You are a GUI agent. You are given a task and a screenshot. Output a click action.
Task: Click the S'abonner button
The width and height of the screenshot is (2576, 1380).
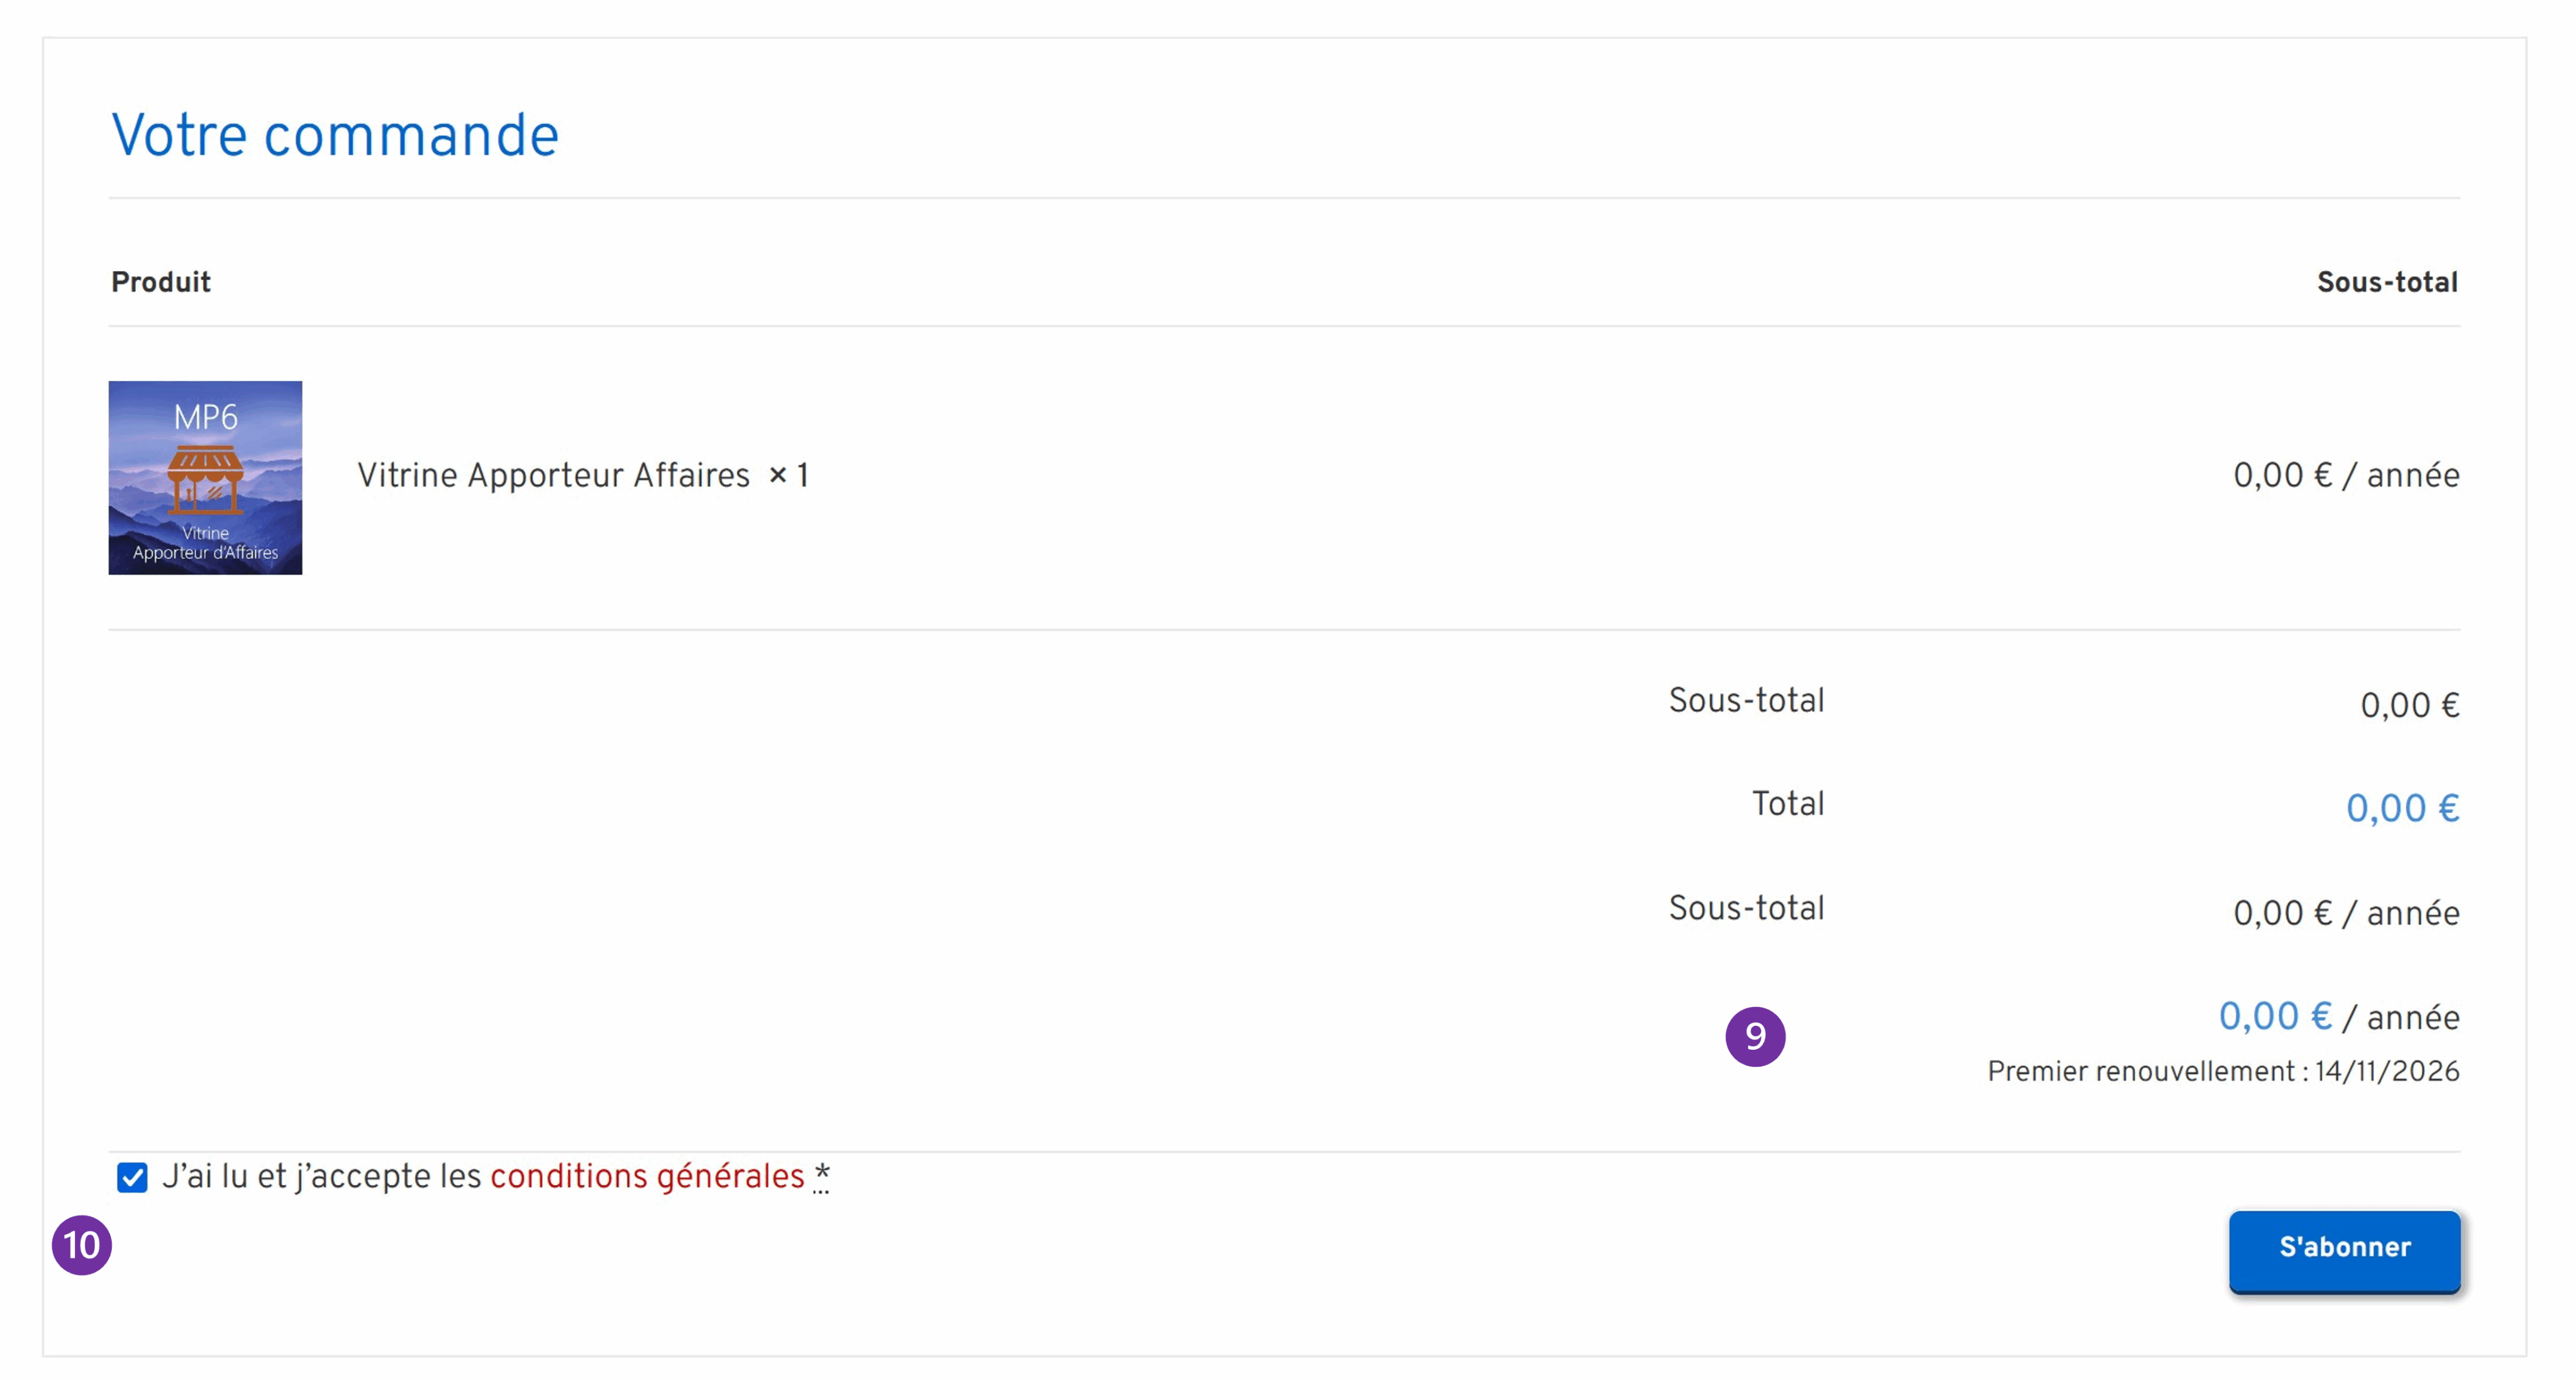pos(2343,1248)
